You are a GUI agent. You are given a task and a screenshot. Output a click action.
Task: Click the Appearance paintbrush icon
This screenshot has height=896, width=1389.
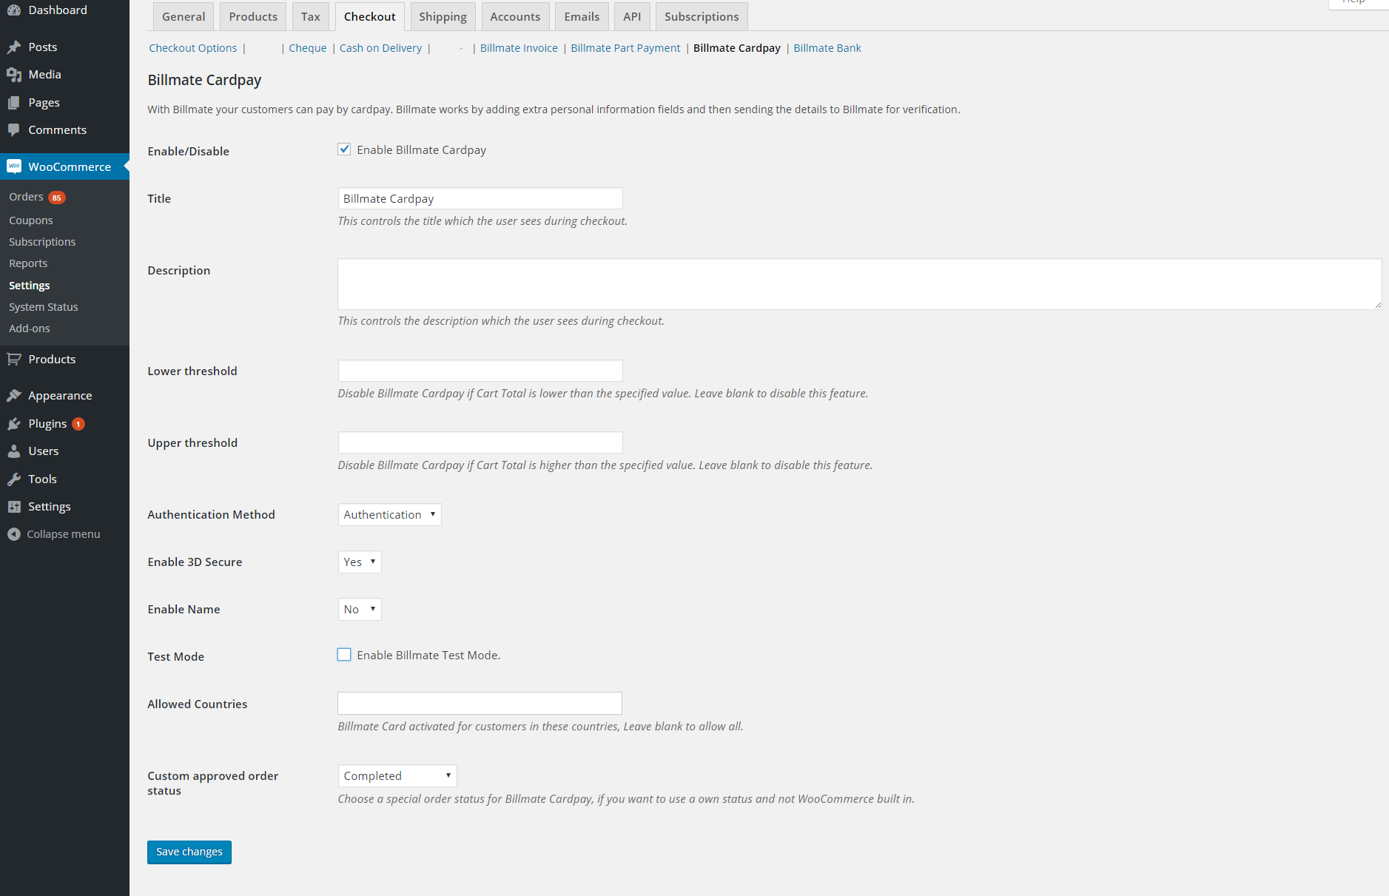pyautogui.click(x=14, y=396)
